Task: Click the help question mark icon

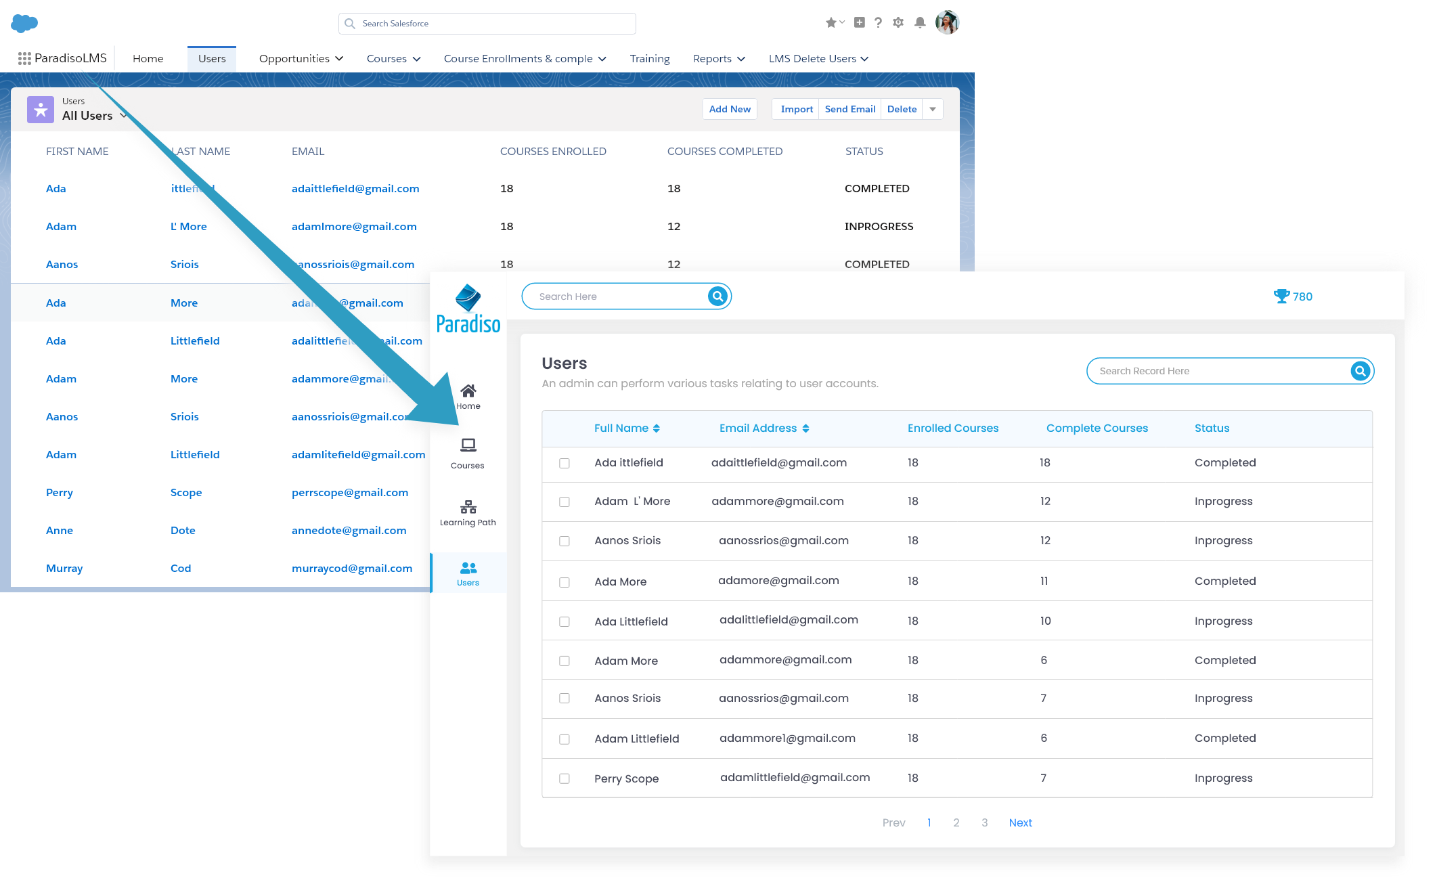Action: coord(878,23)
